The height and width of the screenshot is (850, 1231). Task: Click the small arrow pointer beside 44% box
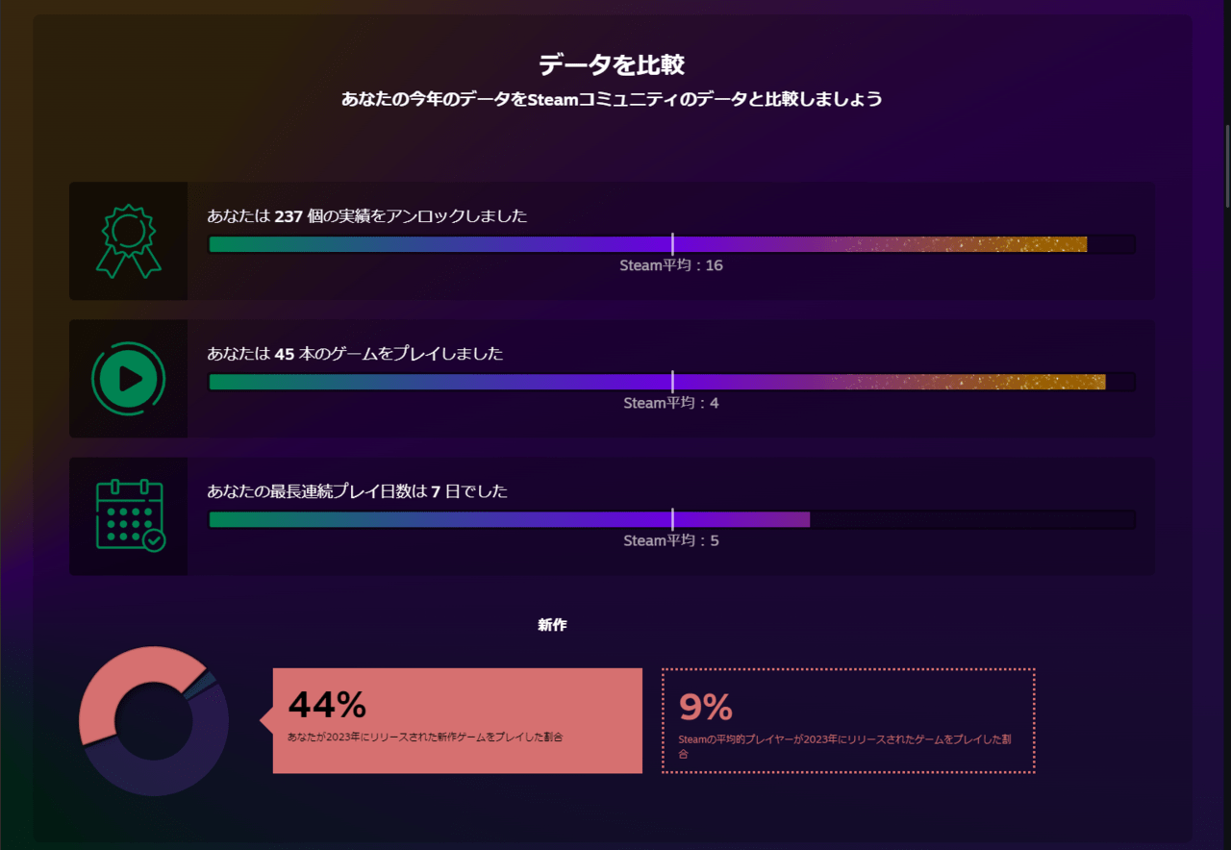point(266,720)
